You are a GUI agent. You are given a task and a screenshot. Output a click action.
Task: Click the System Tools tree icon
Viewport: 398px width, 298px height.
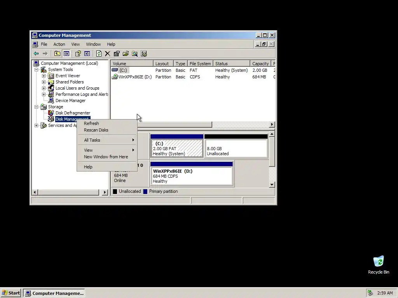pos(44,69)
